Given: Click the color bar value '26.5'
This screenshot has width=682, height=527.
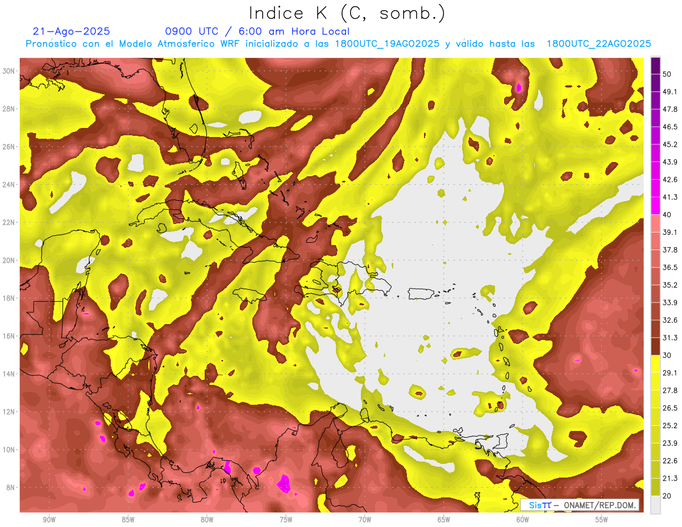Looking at the screenshot, I should coord(669,408).
